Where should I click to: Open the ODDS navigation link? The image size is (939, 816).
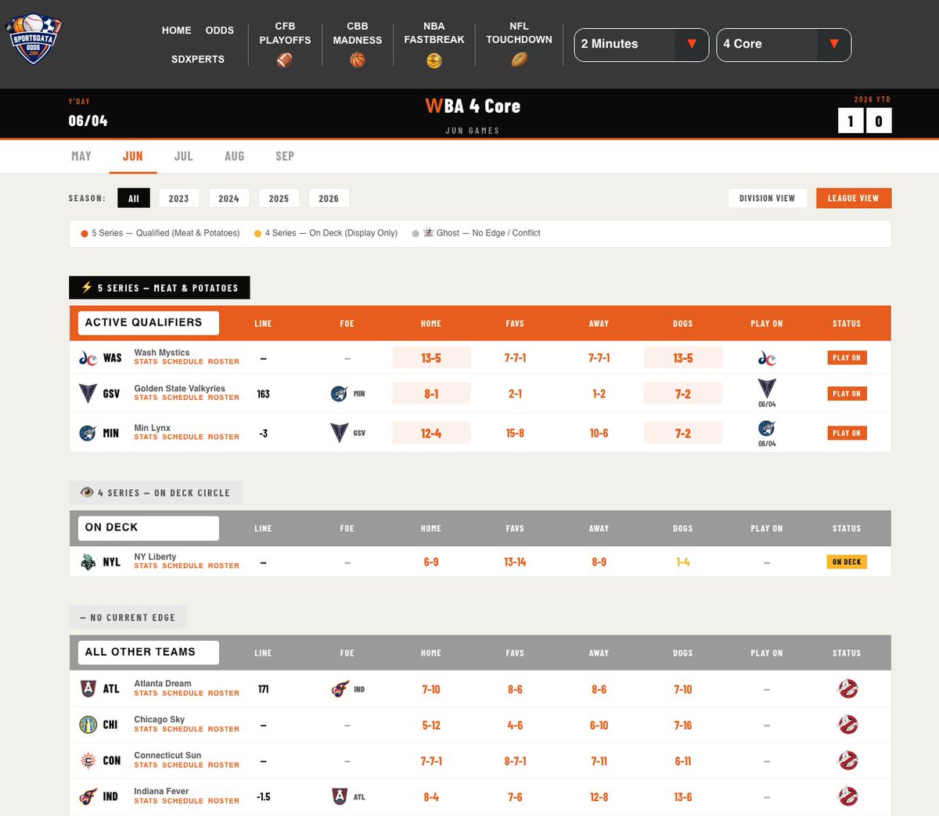click(x=220, y=31)
